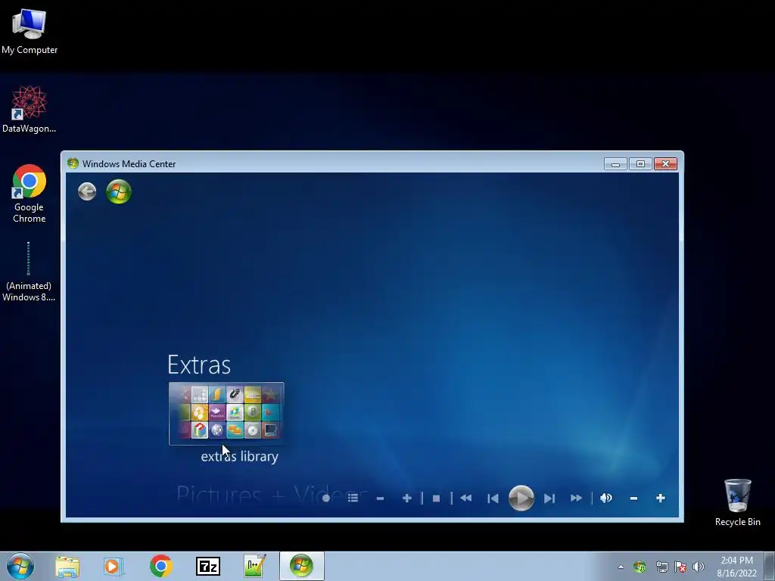This screenshot has width=775, height=581.
Task: Raise volume with the rightmost plus button
Action: [660, 498]
